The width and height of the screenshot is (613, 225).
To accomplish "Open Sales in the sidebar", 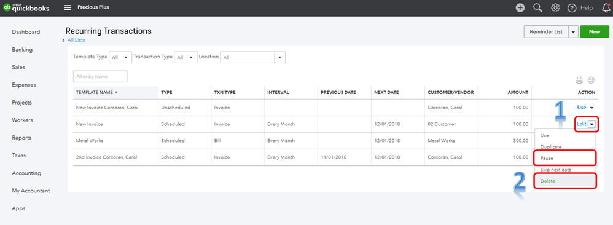I will pos(18,67).
